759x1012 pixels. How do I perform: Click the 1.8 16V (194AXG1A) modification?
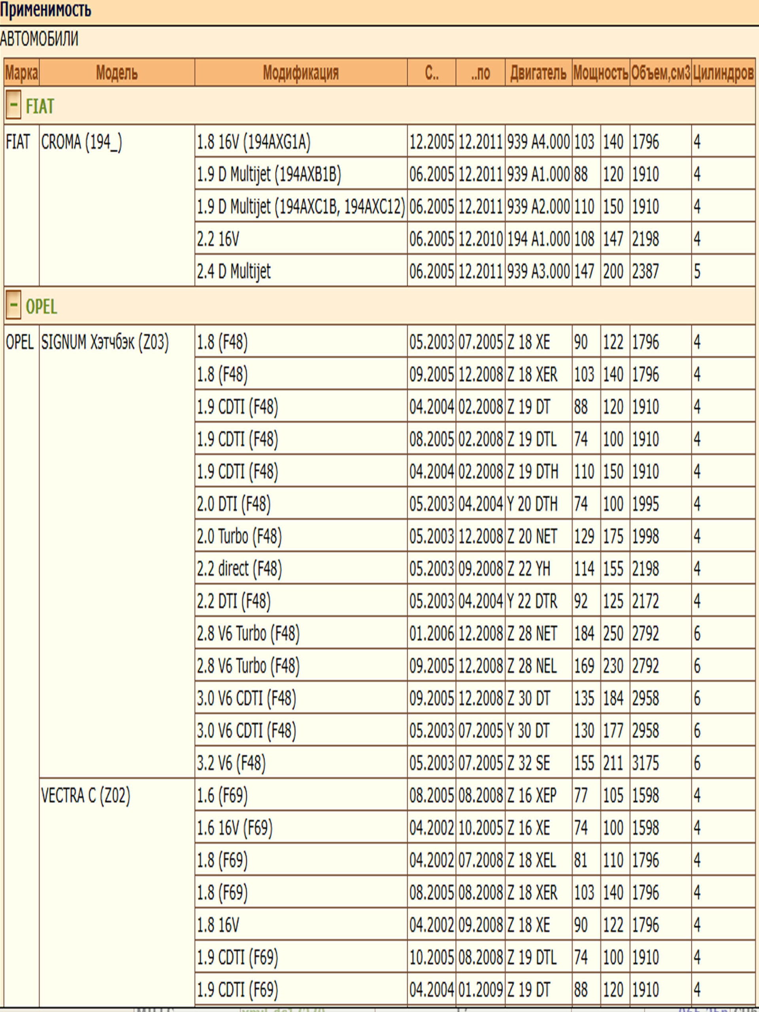[253, 142]
